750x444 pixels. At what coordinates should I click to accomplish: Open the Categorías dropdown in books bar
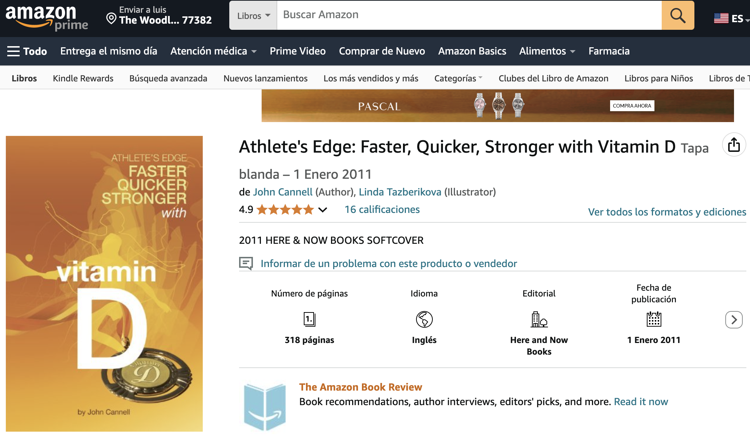point(458,78)
